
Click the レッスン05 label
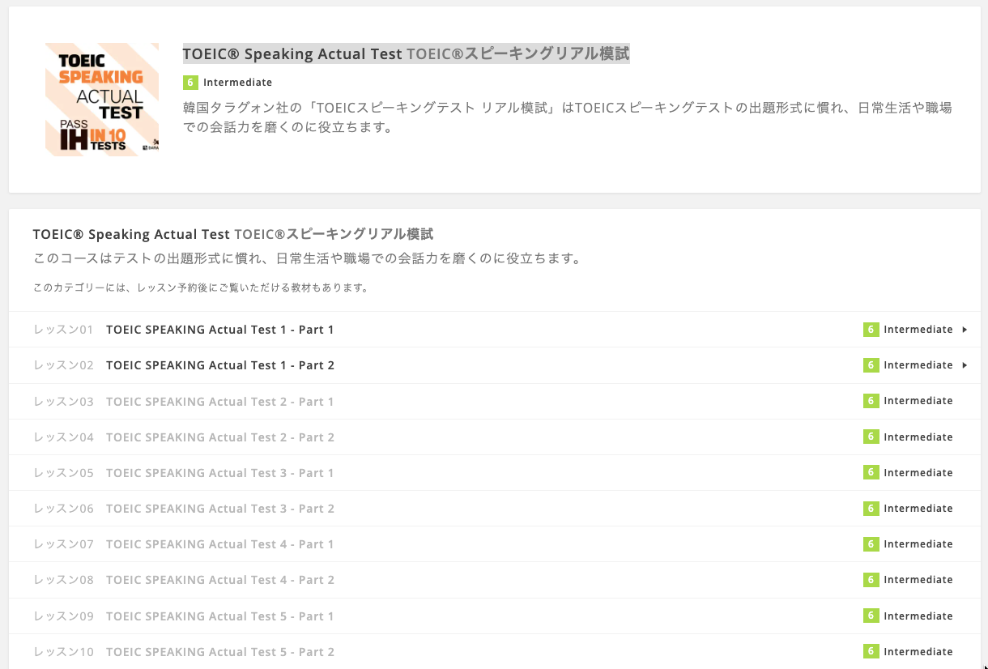64,473
